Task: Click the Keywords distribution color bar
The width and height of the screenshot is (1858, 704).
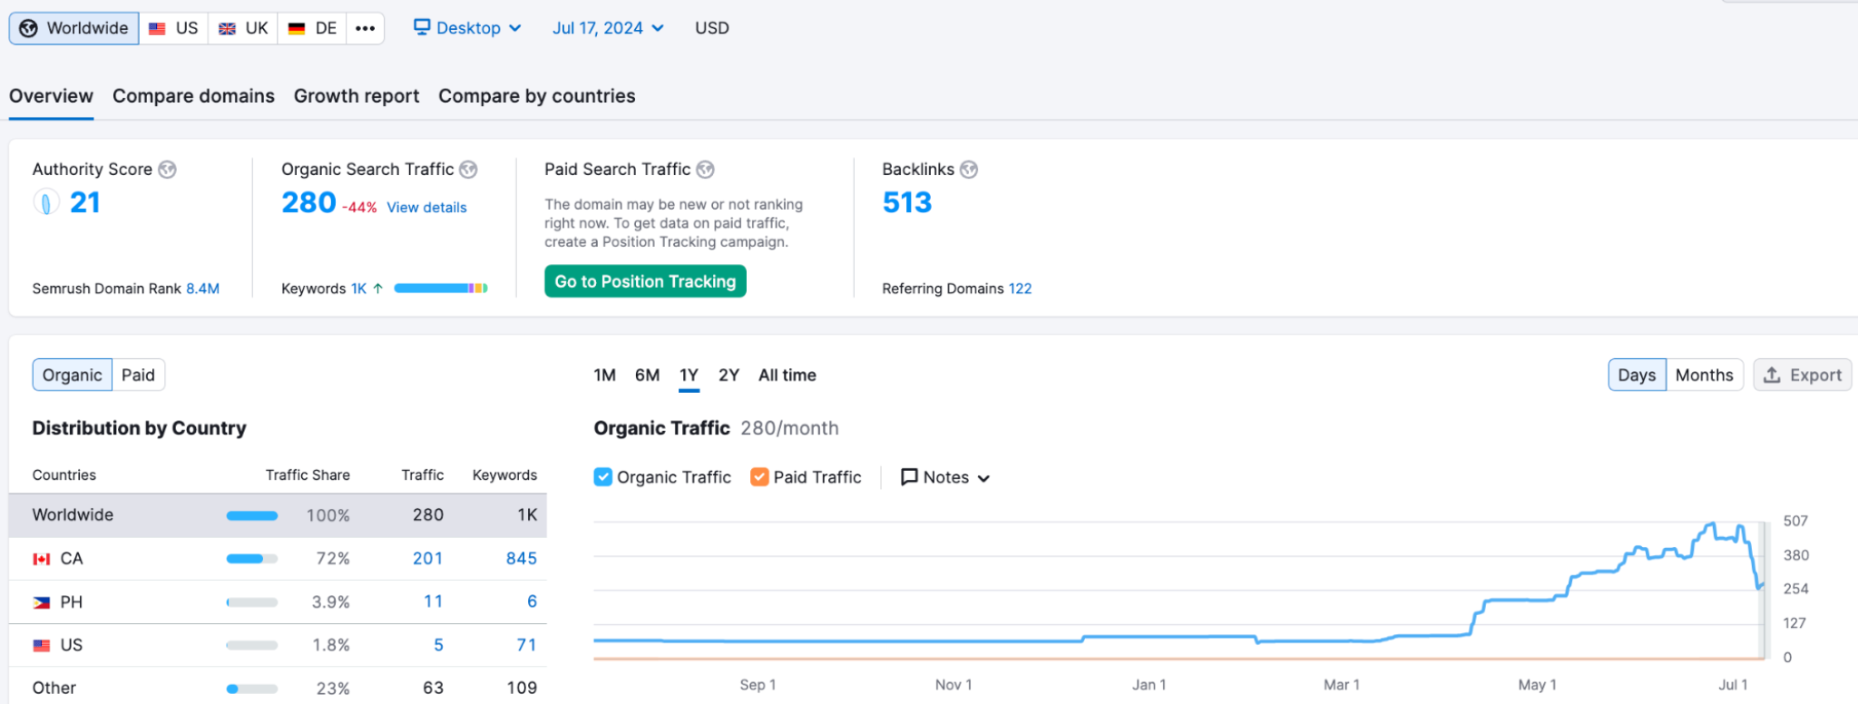Action: pyautogui.click(x=441, y=288)
